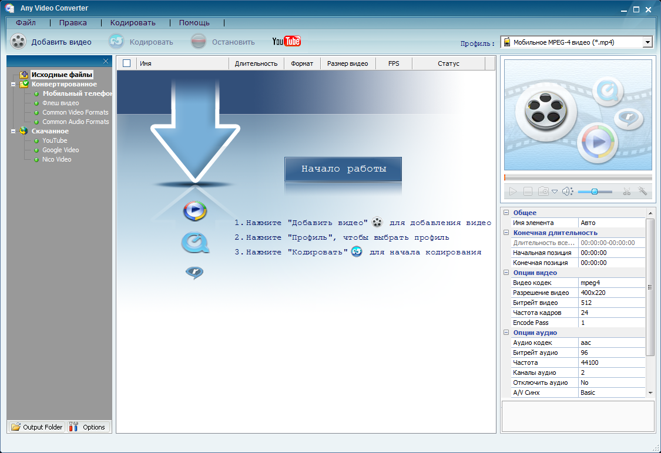The height and width of the screenshot is (453, 661).
Task: Click the Добавить видео label
Action: point(62,42)
